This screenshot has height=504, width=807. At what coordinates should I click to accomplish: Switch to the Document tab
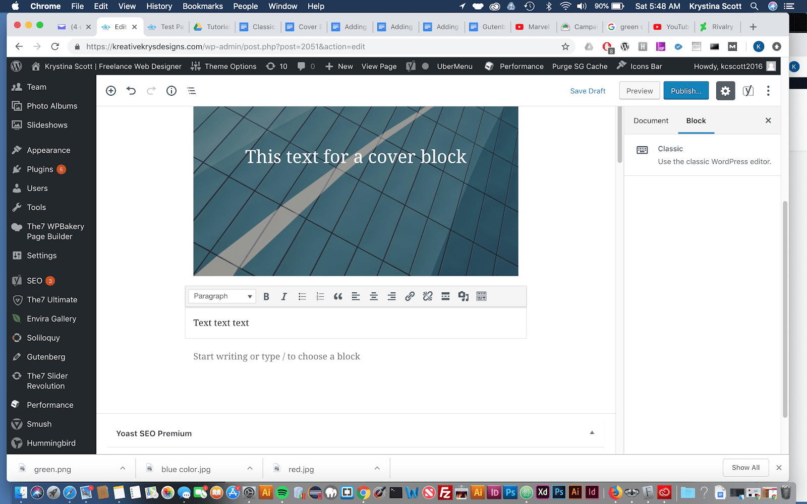click(651, 120)
